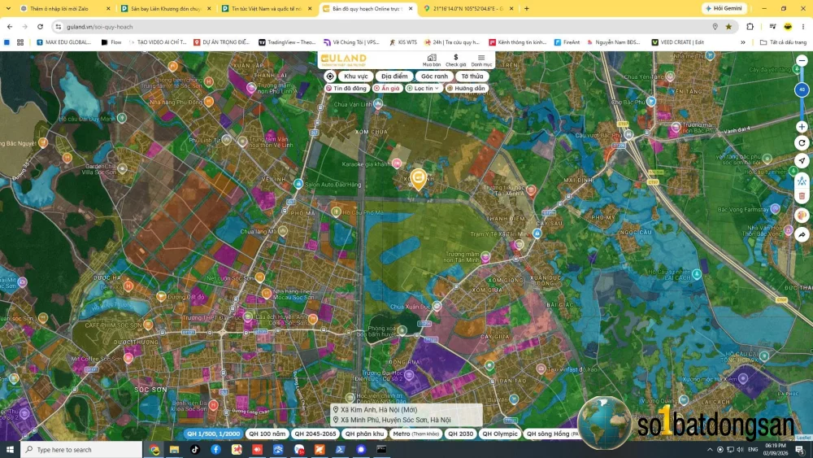
Task: Click the location permission icon in address bar
Action: click(715, 27)
